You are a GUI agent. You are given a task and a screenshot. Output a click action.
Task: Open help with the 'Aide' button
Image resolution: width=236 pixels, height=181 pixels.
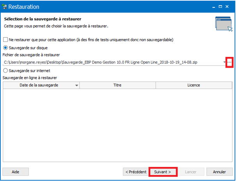coord(16,172)
